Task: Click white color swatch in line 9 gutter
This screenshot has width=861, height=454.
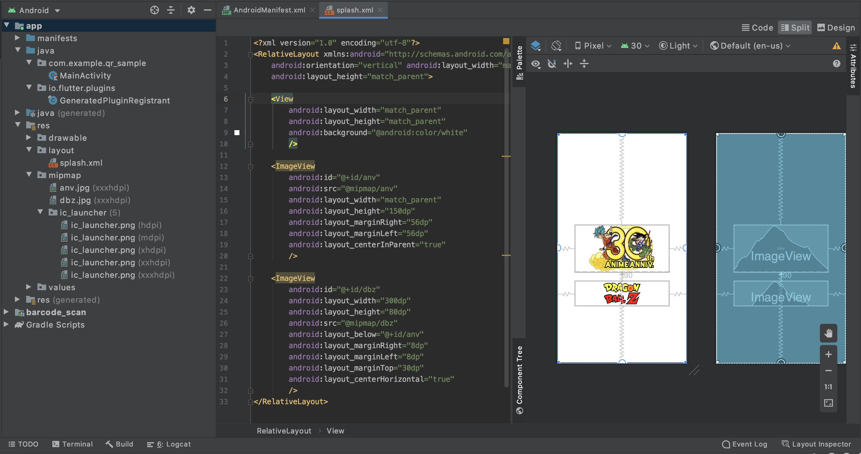Action: 237,133
